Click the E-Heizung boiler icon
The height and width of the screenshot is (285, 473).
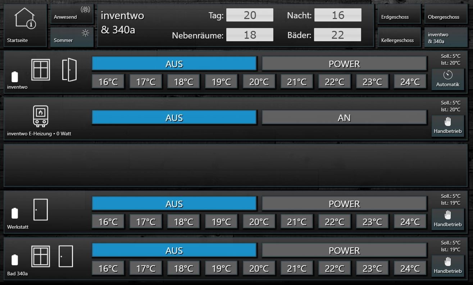click(40, 116)
